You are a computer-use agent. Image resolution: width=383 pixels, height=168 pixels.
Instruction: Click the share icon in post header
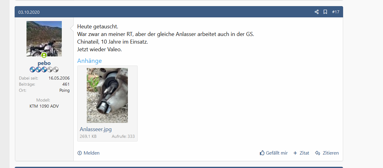coord(317,12)
